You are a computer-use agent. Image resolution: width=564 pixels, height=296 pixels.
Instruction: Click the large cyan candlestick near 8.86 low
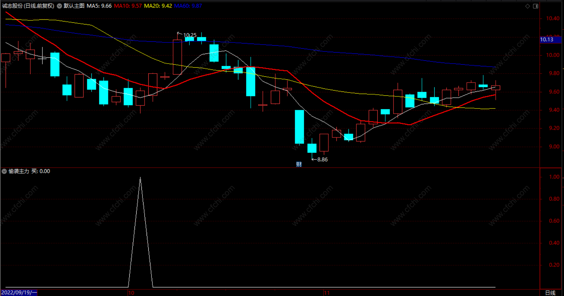(299, 127)
